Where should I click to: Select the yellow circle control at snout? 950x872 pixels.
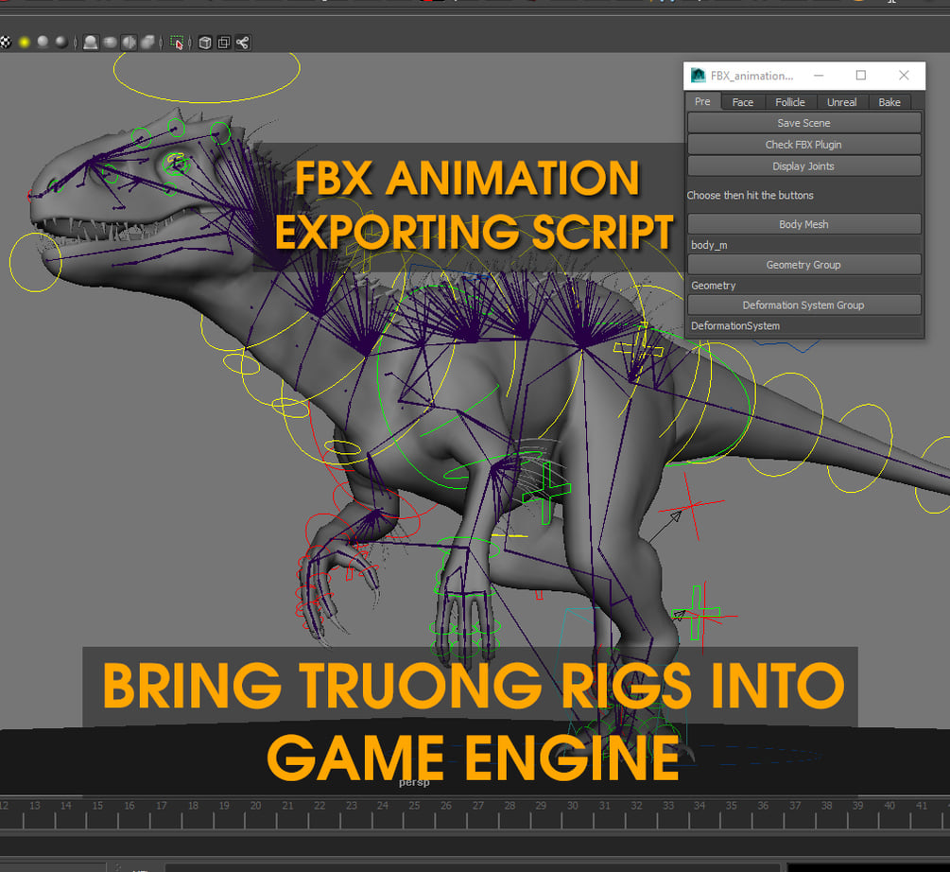pyautogui.click(x=35, y=262)
